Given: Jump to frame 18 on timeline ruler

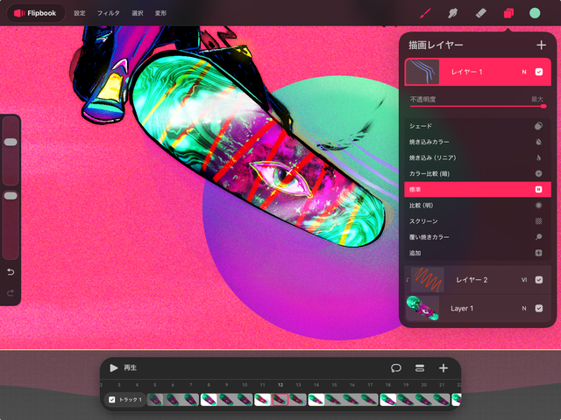Looking at the screenshot, I should [388, 385].
